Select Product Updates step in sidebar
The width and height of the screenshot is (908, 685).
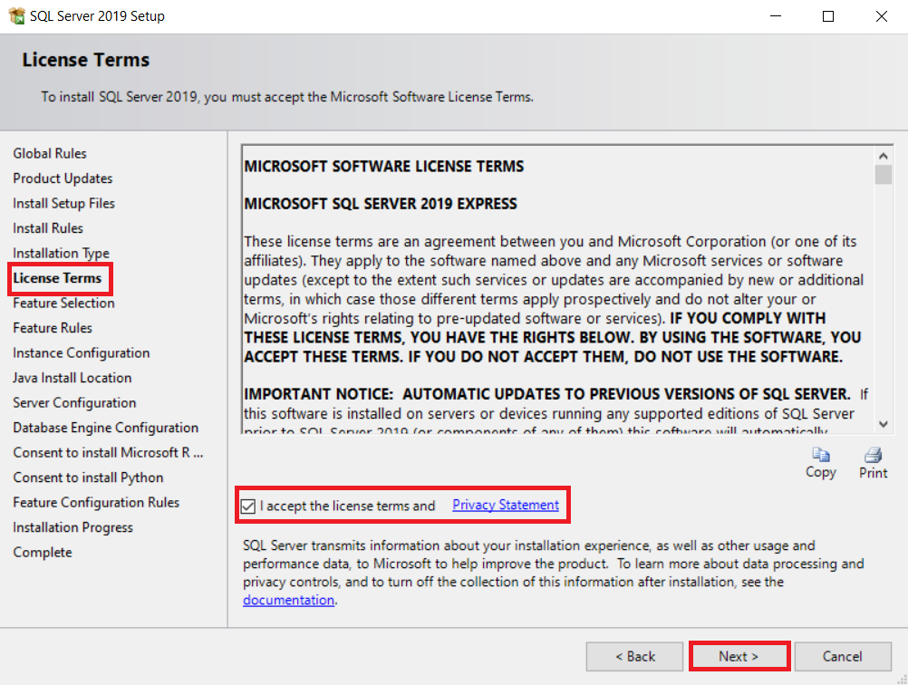(x=63, y=178)
